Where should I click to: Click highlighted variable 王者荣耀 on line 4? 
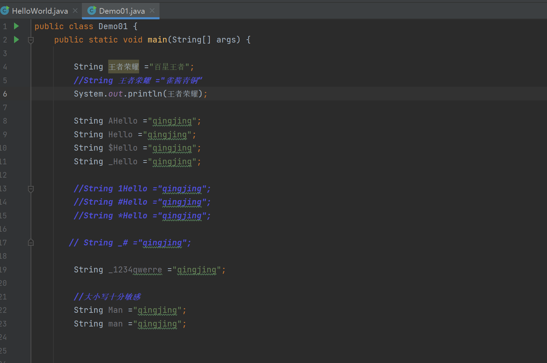point(124,67)
